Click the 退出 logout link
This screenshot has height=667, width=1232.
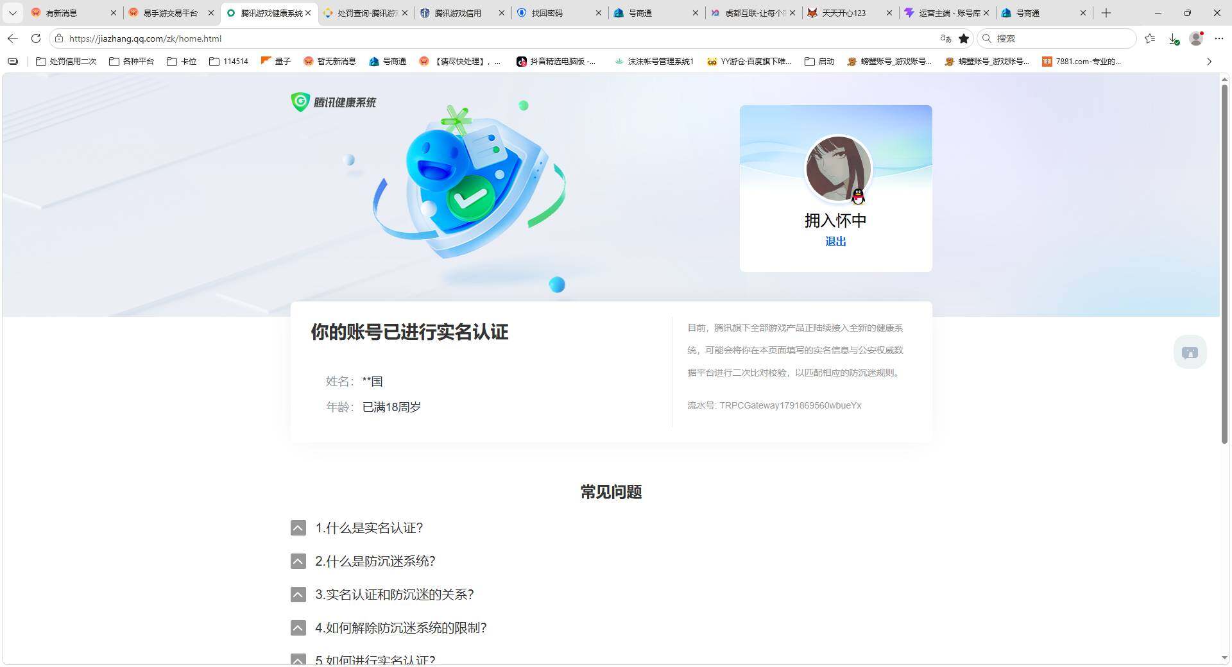[x=835, y=241]
